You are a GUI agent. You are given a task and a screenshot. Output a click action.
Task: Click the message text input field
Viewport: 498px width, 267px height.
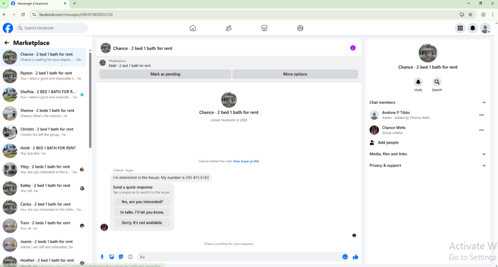point(240,257)
